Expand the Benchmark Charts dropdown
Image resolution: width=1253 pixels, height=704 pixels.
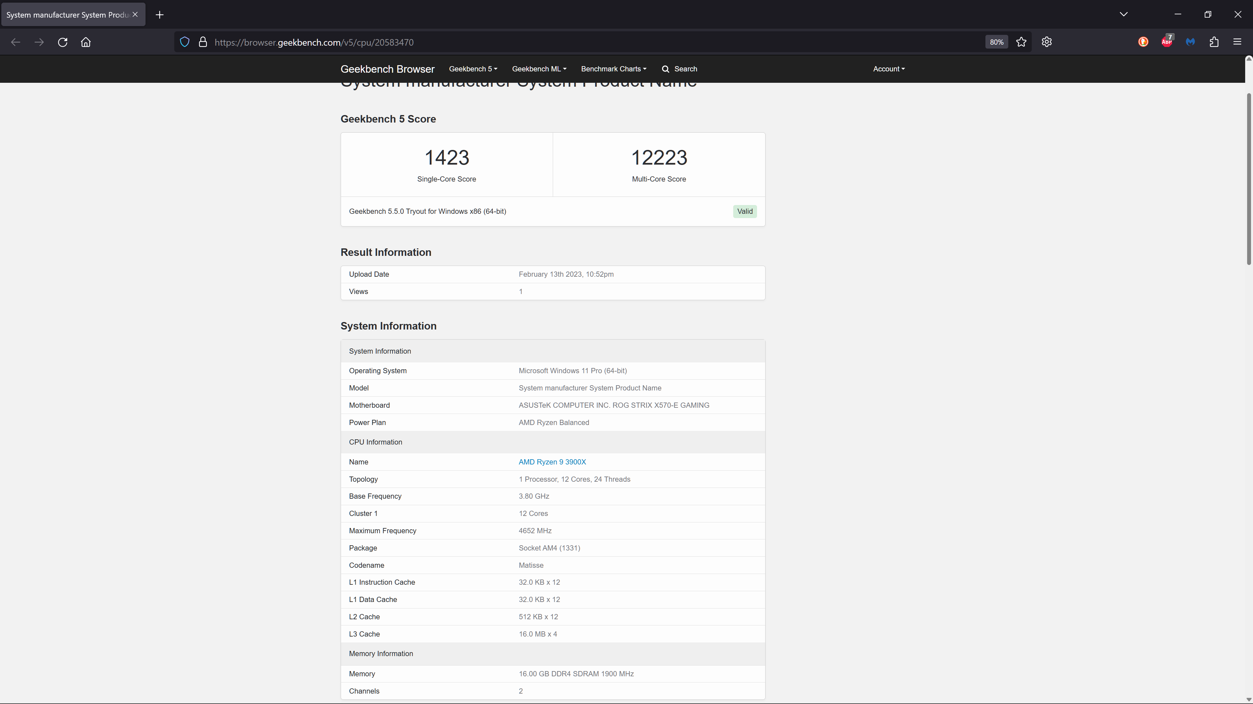pos(613,69)
